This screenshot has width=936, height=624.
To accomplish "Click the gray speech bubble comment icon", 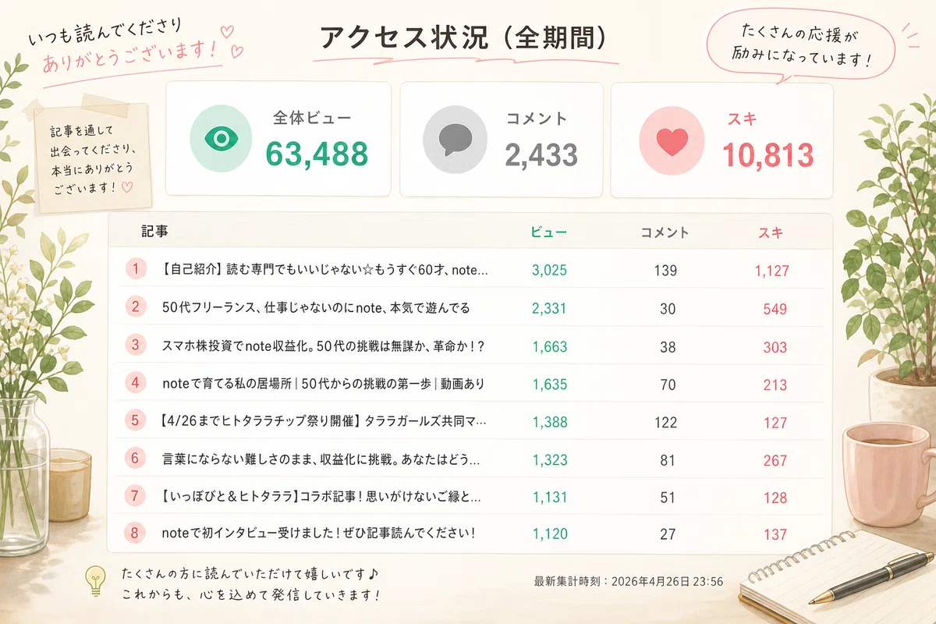I will pos(455,140).
